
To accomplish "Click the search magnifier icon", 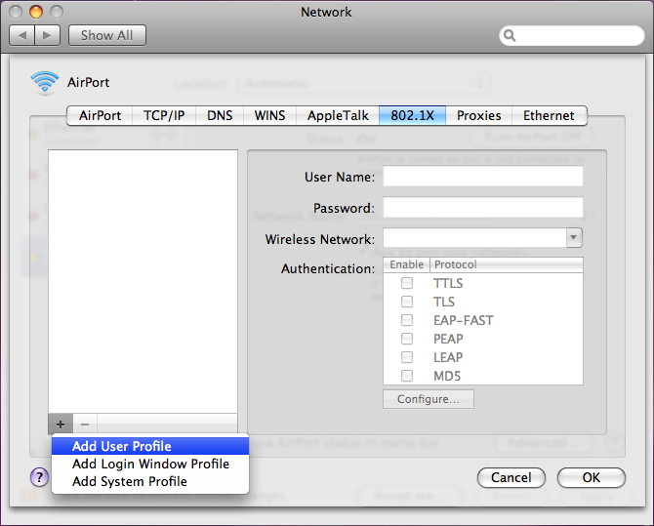I will coord(510,36).
